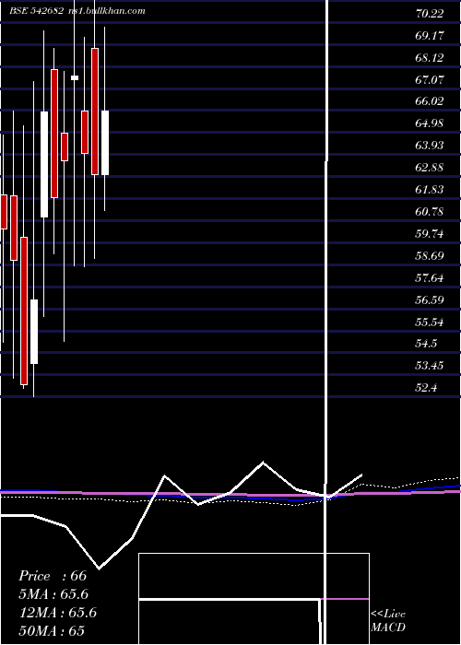Click the 66.02 price axis label
461x645 pixels.
[430, 101]
